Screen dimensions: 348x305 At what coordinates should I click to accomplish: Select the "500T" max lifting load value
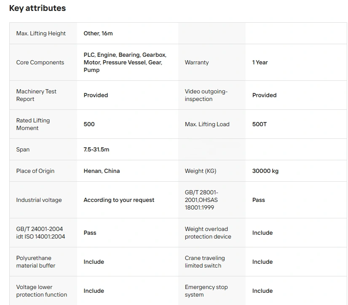click(260, 124)
